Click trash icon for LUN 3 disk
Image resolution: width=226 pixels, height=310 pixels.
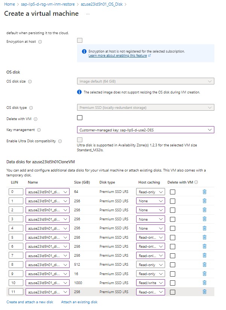(x=205, y=219)
